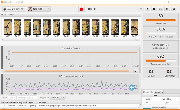Open the NBA 2K18 app dropdown
Image resolution: width=180 pixels, height=110 pixels.
tap(39, 9)
